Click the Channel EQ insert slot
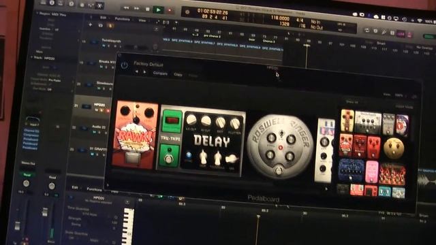 tap(31, 131)
